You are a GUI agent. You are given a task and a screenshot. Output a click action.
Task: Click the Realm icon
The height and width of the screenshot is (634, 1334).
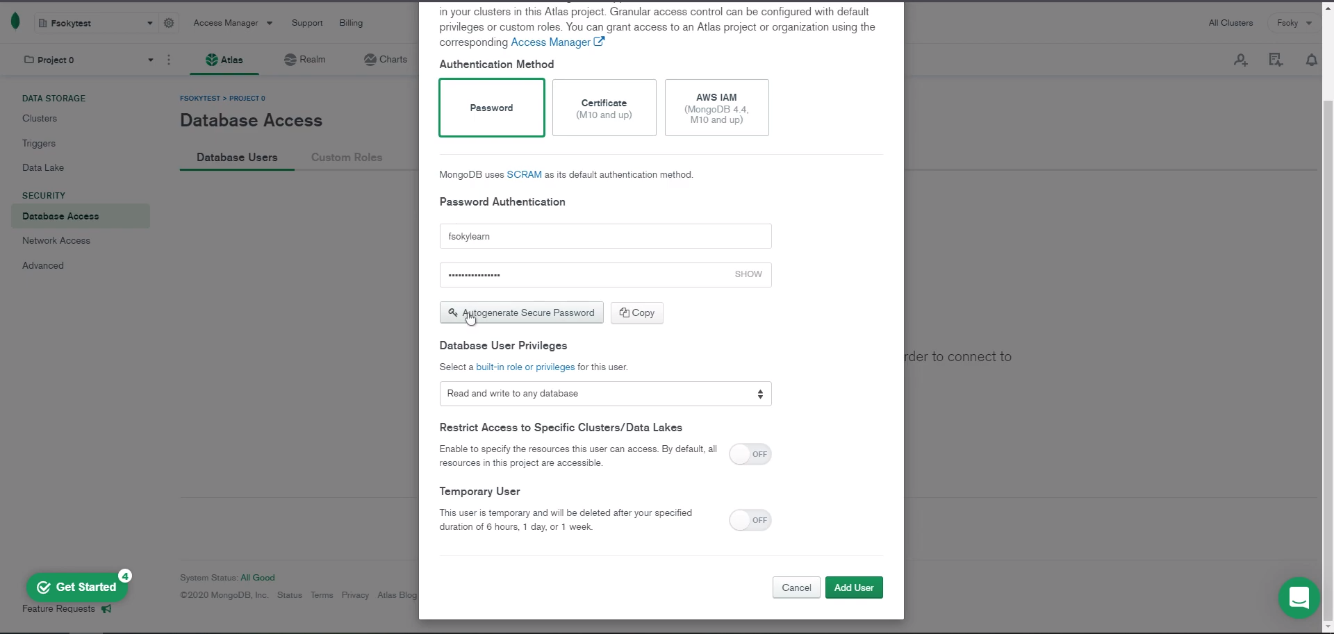(290, 60)
